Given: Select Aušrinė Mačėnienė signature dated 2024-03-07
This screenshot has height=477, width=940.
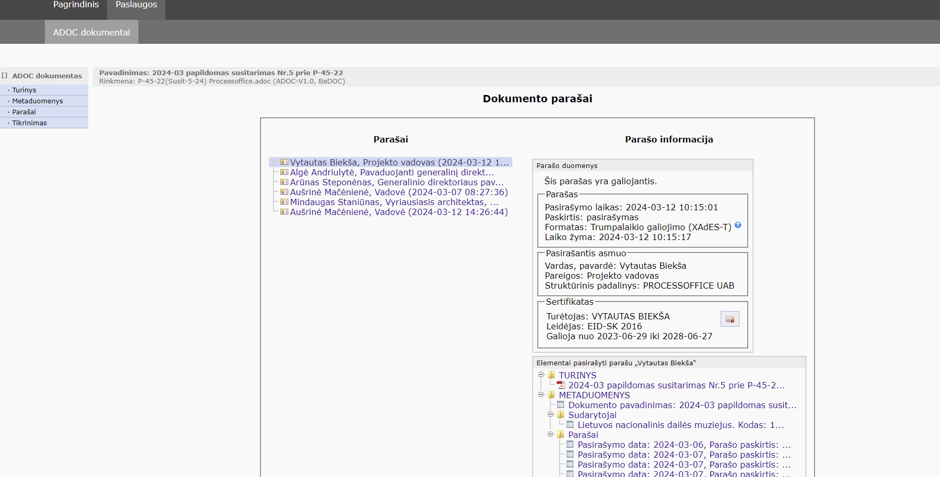Looking at the screenshot, I should click(398, 192).
